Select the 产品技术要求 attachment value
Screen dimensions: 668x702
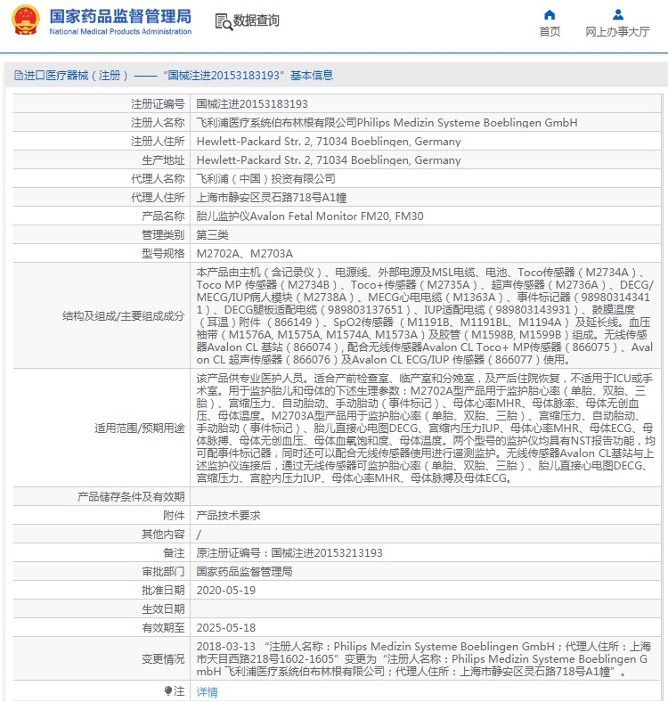point(228,516)
